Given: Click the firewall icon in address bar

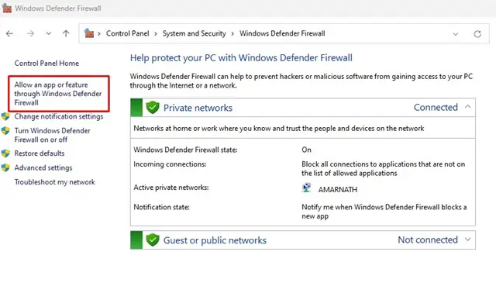Looking at the screenshot, I should point(89,33).
